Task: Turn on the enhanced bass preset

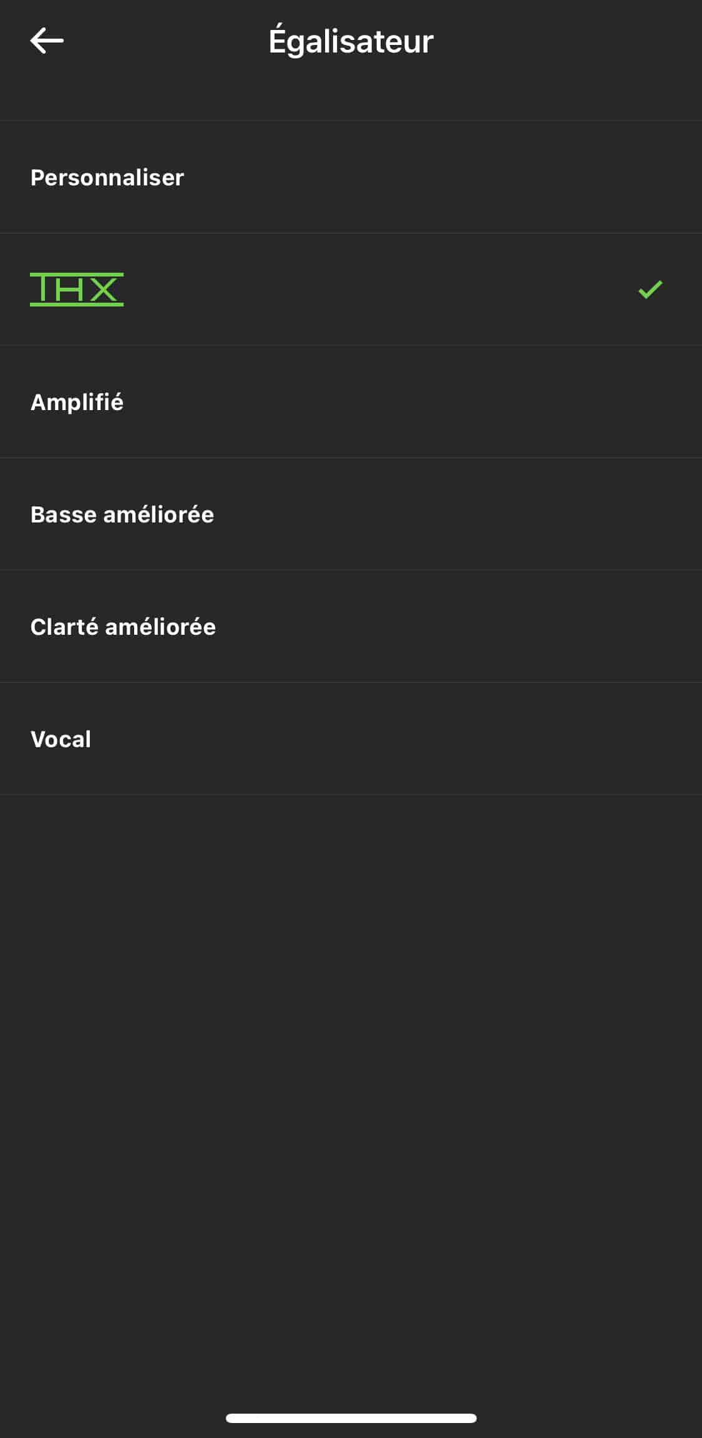Action: [x=122, y=515]
